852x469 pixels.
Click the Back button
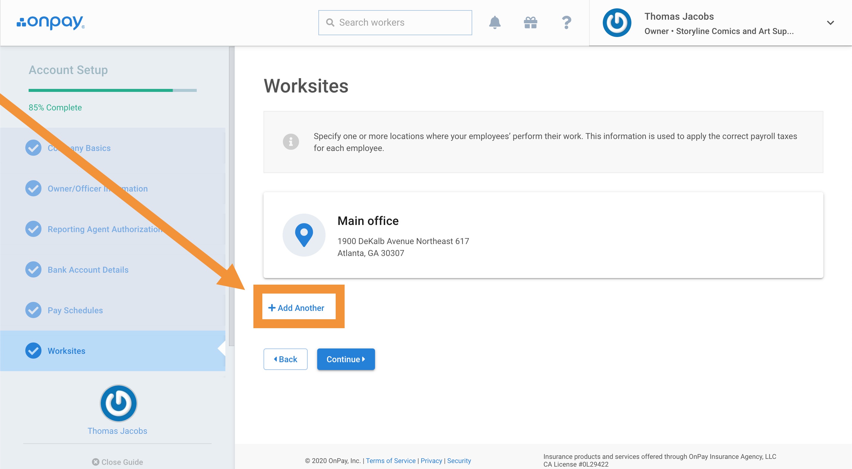(x=285, y=359)
